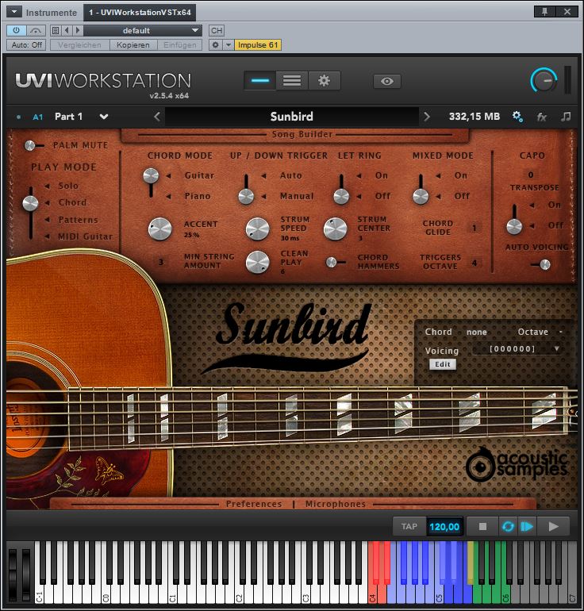Select Patterns play mode
Image resolution: width=584 pixels, height=611 pixels.
(78, 220)
